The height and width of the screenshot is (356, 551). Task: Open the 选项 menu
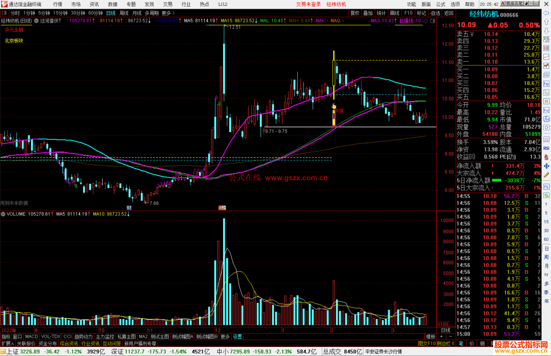455,4
